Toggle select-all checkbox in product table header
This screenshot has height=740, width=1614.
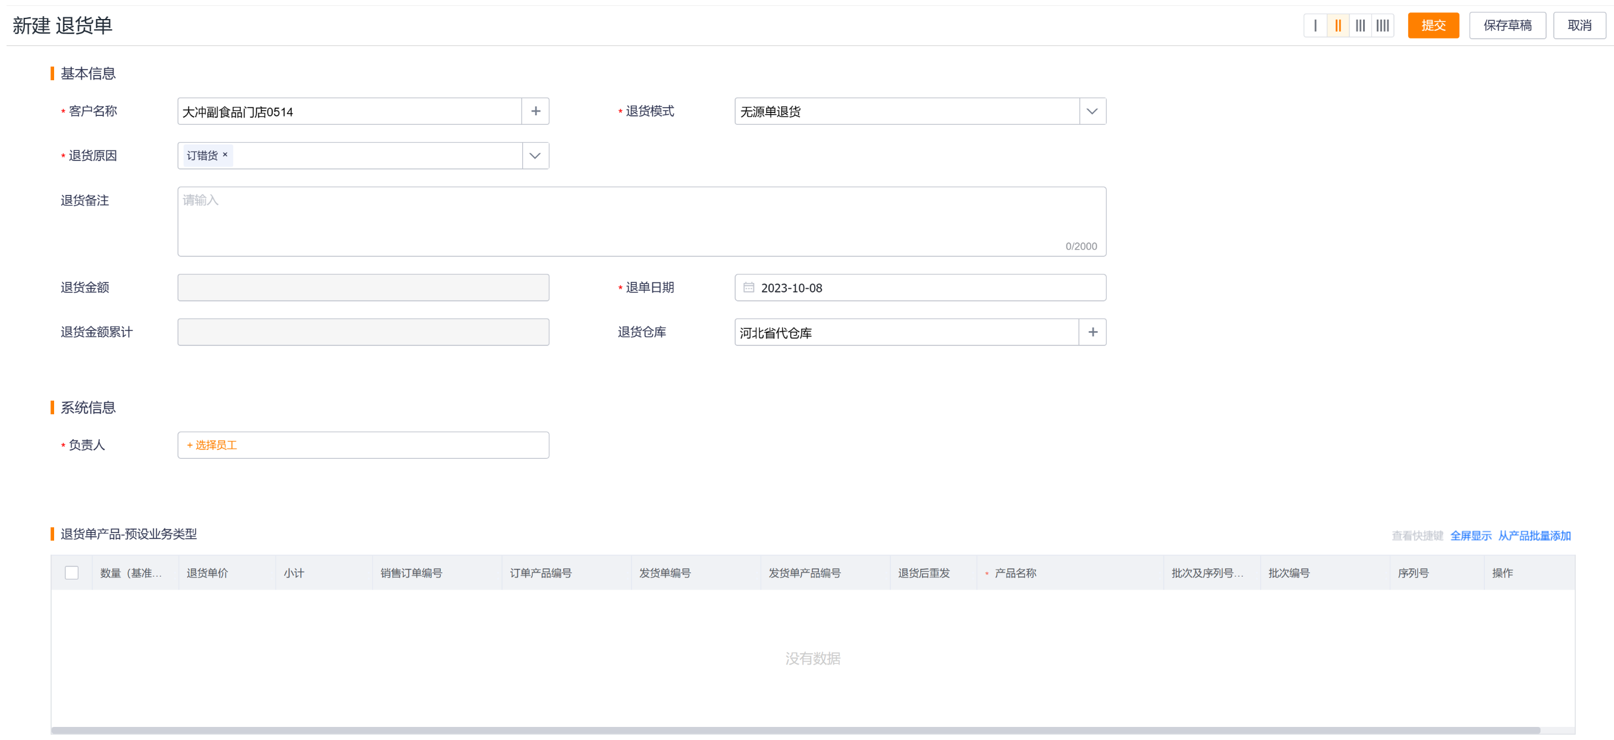[x=72, y=573]
